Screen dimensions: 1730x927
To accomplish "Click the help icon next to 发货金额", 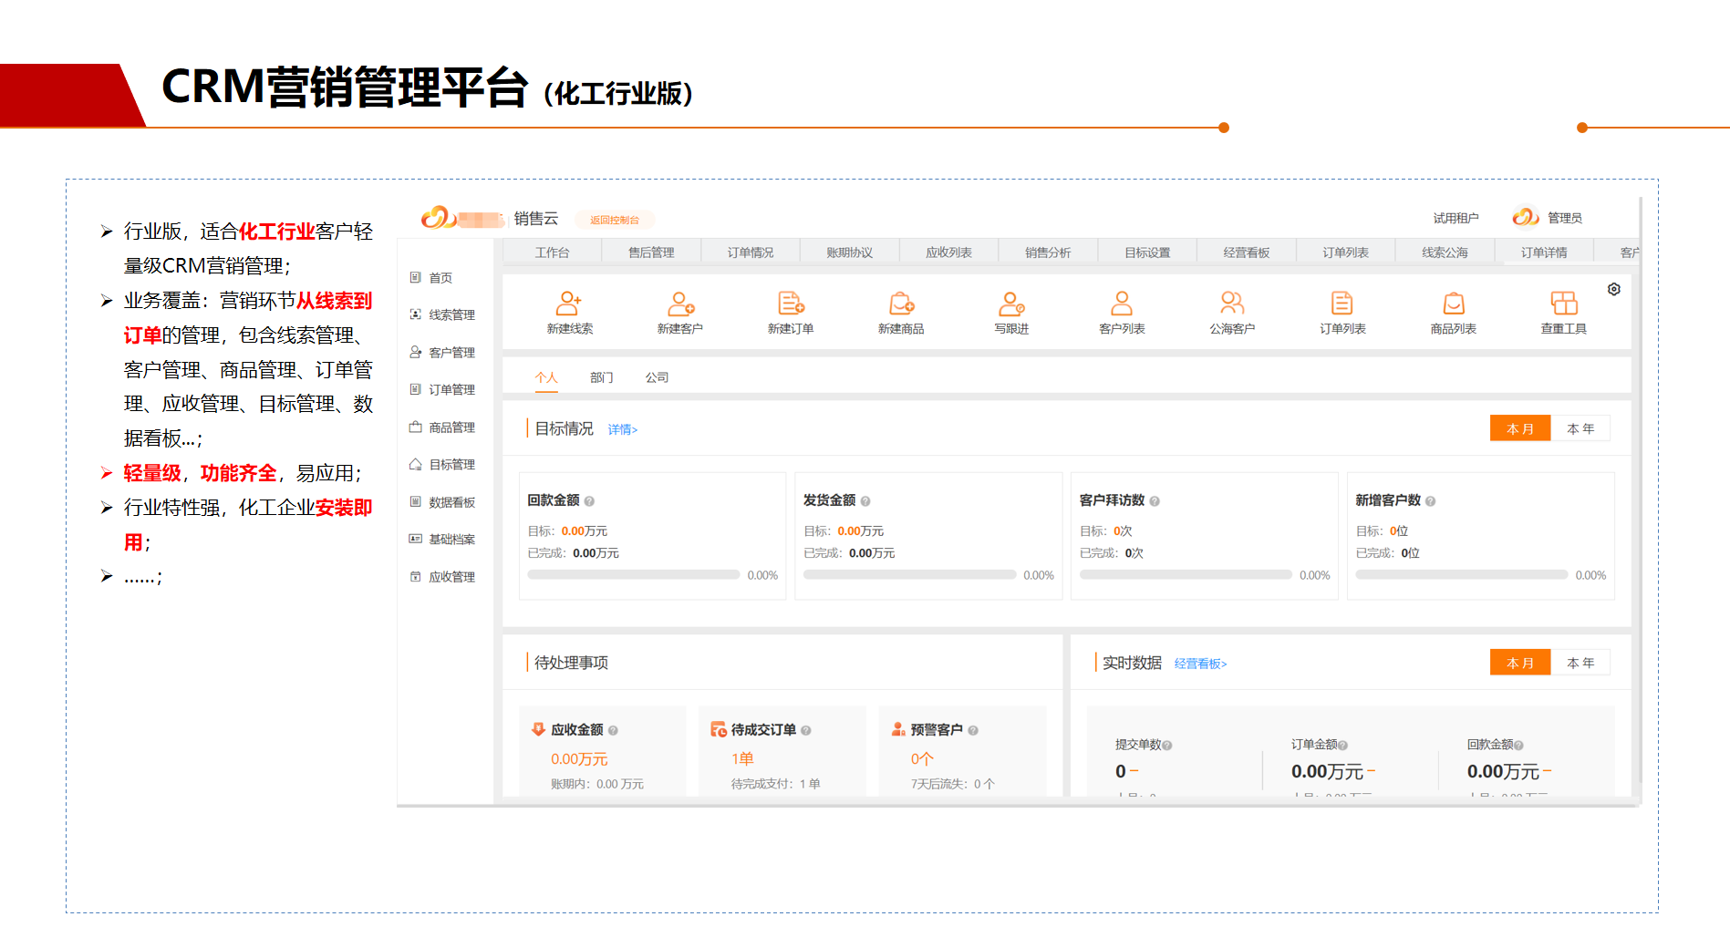I will [865, 501].
